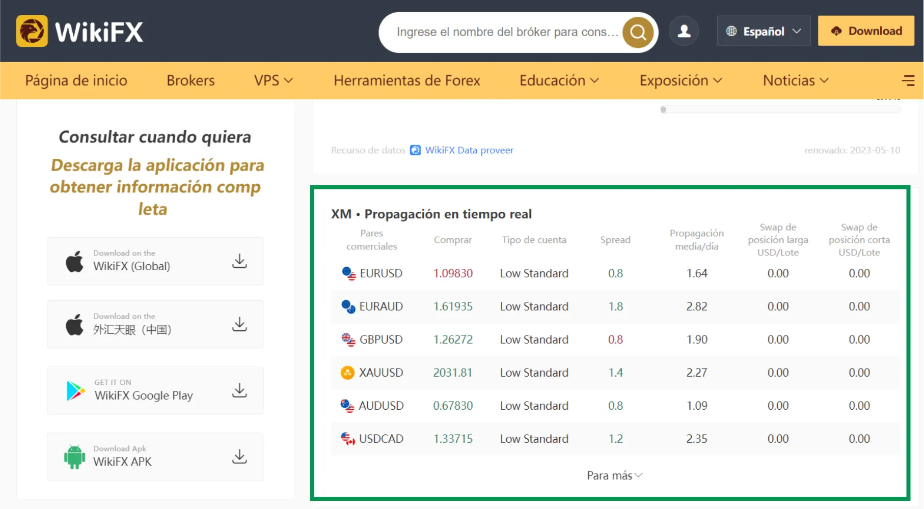Open the Español language dropdown
The height and width of the screenshot is (509, 924).
[x=764, y=31]
